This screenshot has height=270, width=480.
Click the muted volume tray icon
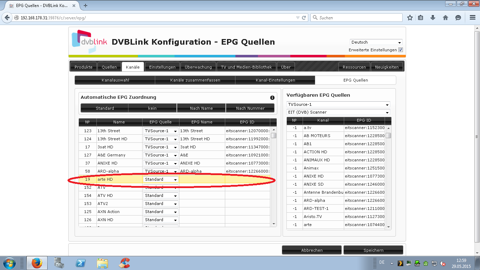click(x=443, y=263)
